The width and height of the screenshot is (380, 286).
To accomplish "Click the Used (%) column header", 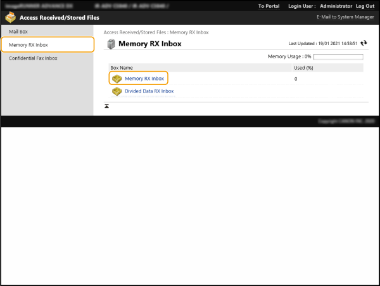I will 303,67.
